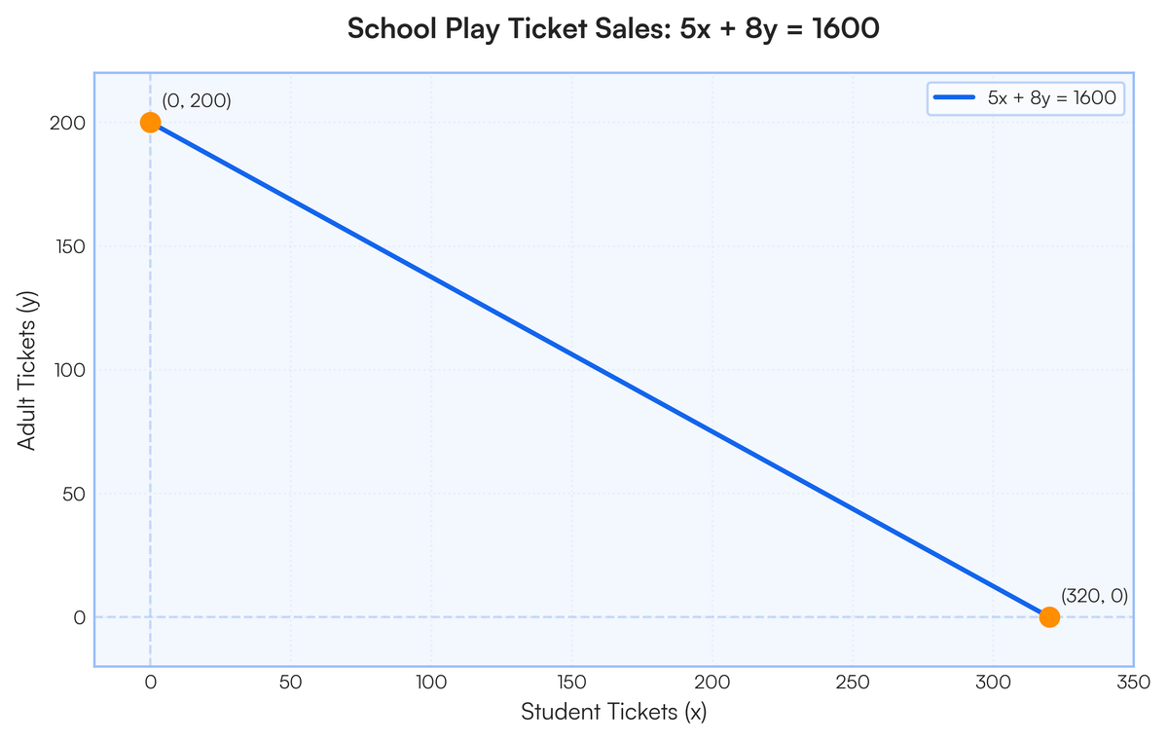Click the Student Tickets (x) axis label
The width and height of the screenshot is (1168, 741).
614,712
